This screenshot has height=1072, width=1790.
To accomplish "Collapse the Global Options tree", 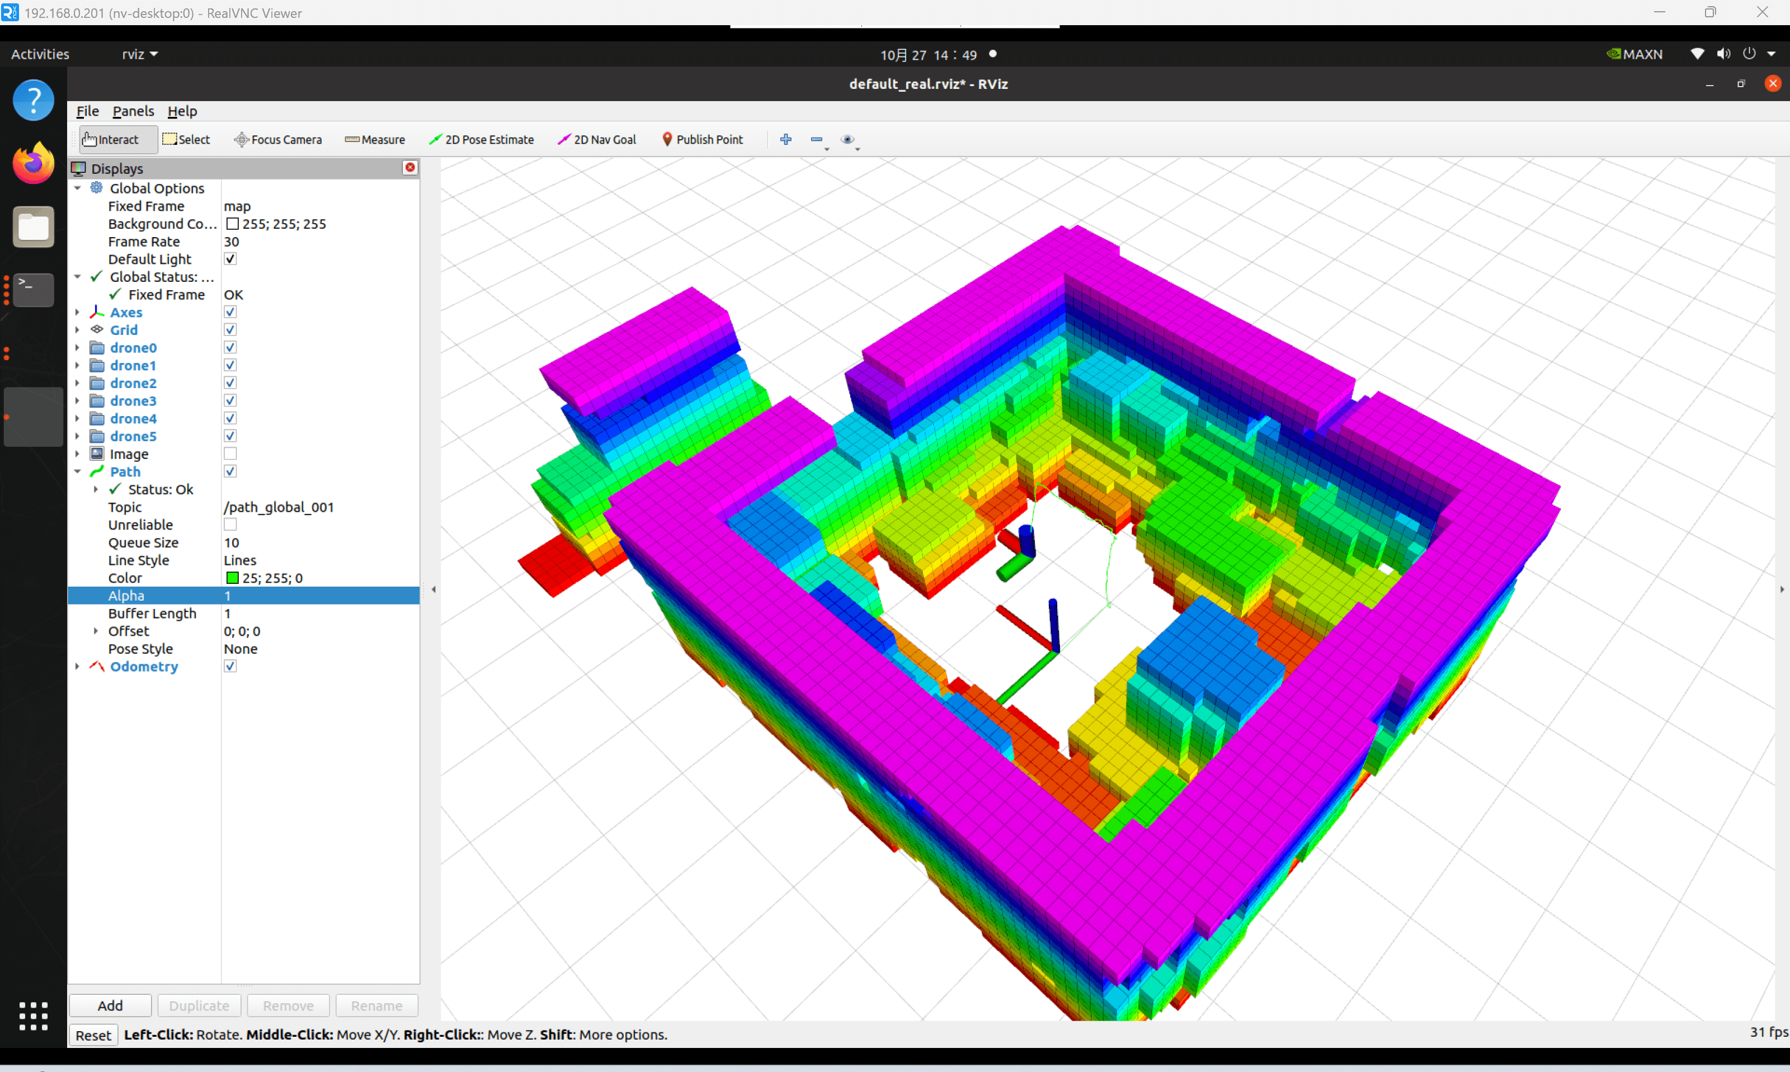I will 77,188.
